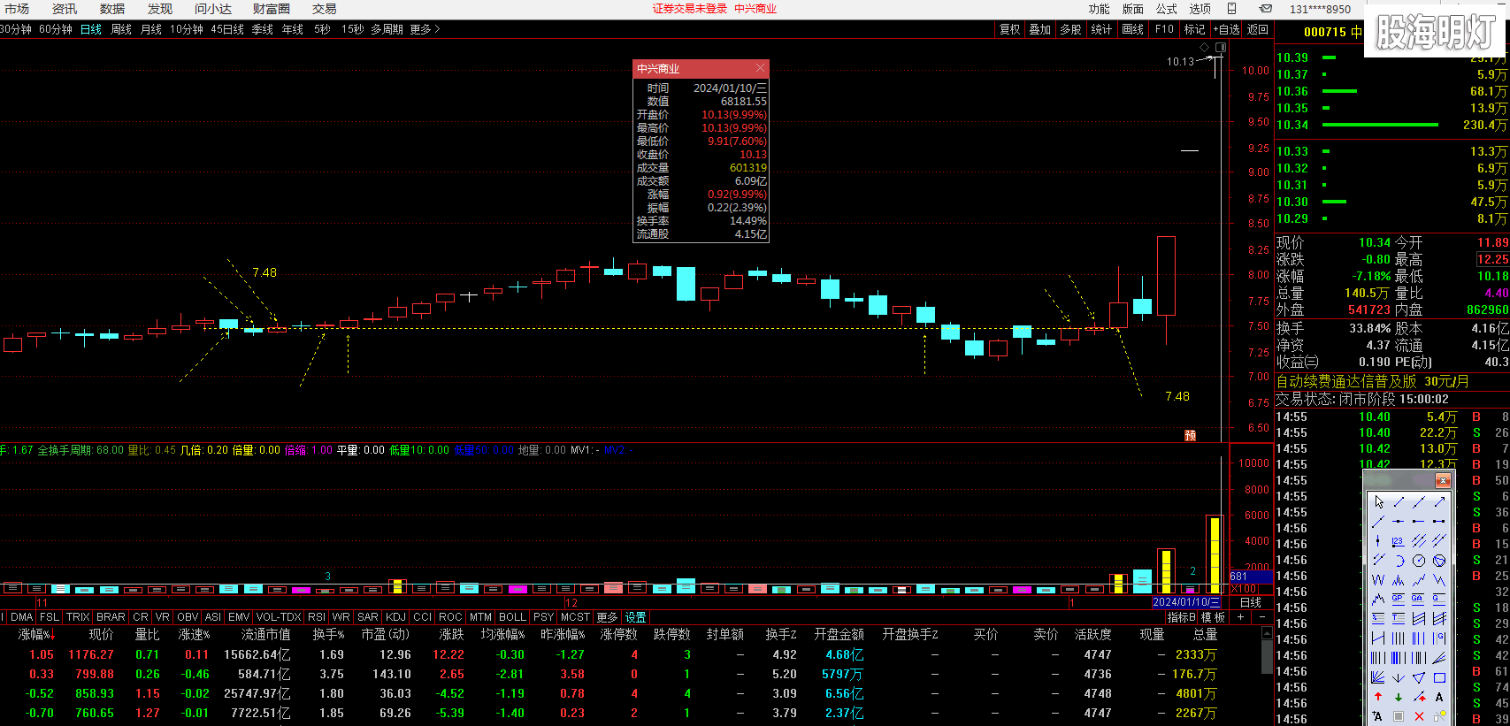
Task: Switch indicator to RSI
Action: (317, 617)
